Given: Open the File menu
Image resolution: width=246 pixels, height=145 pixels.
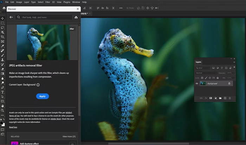Looking at the screenshot, I should point(7,2).
